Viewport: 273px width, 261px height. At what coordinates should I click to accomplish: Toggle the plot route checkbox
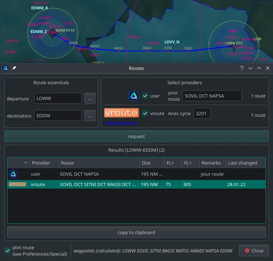click(8, 250)
